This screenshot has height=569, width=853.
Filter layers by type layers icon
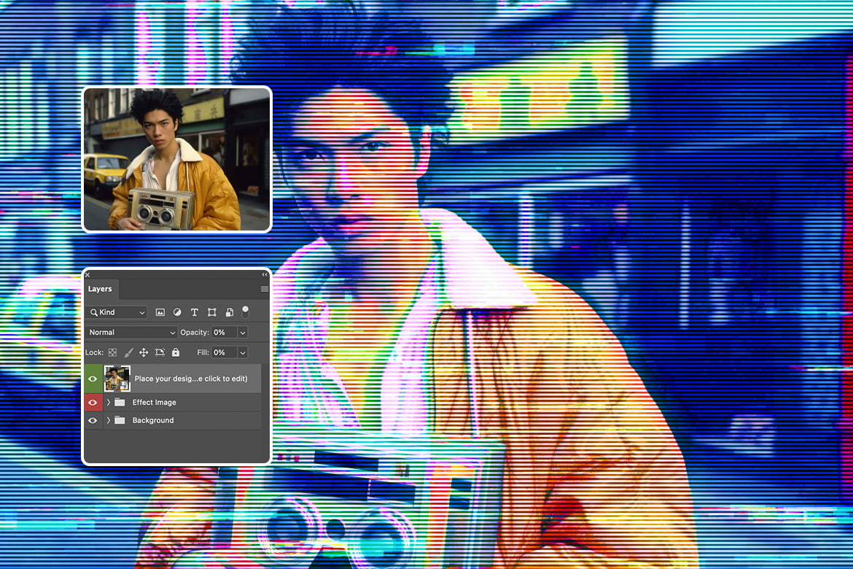pos(194,312)
